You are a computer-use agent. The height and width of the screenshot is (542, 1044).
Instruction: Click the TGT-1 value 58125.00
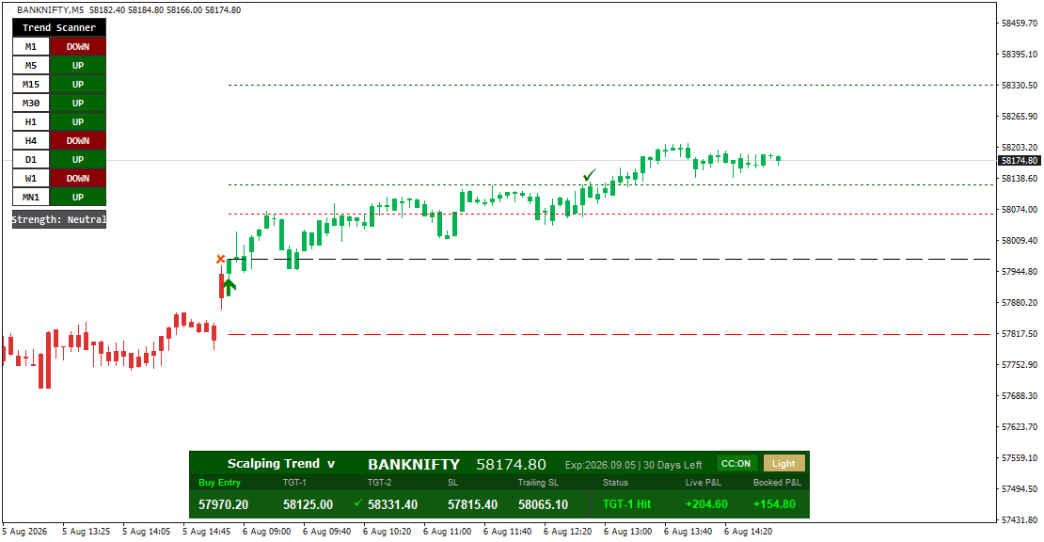(x=308, y=504)
